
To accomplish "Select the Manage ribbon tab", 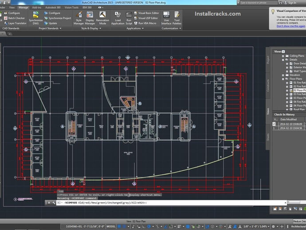I will 23,8.
